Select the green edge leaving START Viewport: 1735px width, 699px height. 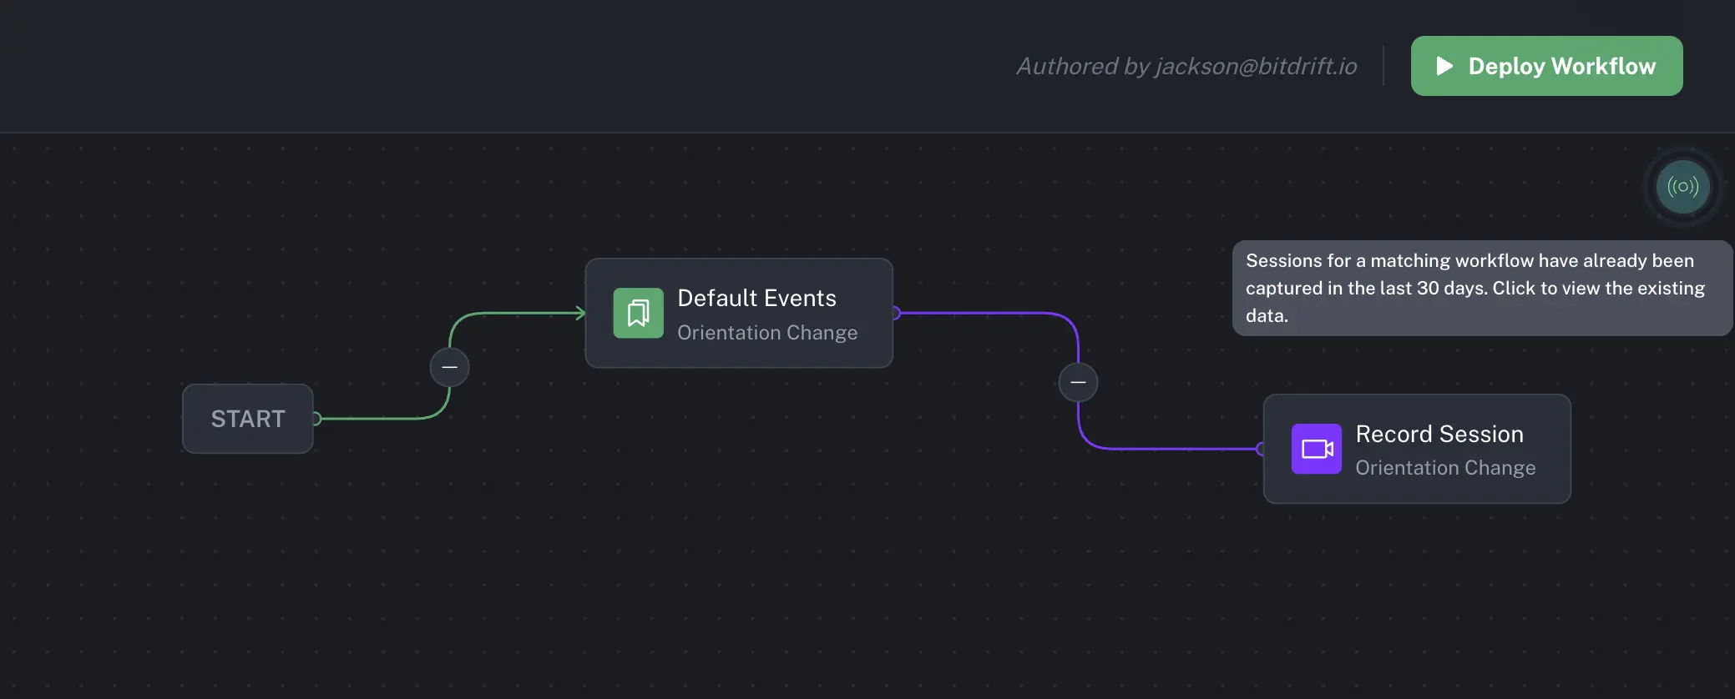(x=376, y=418)
